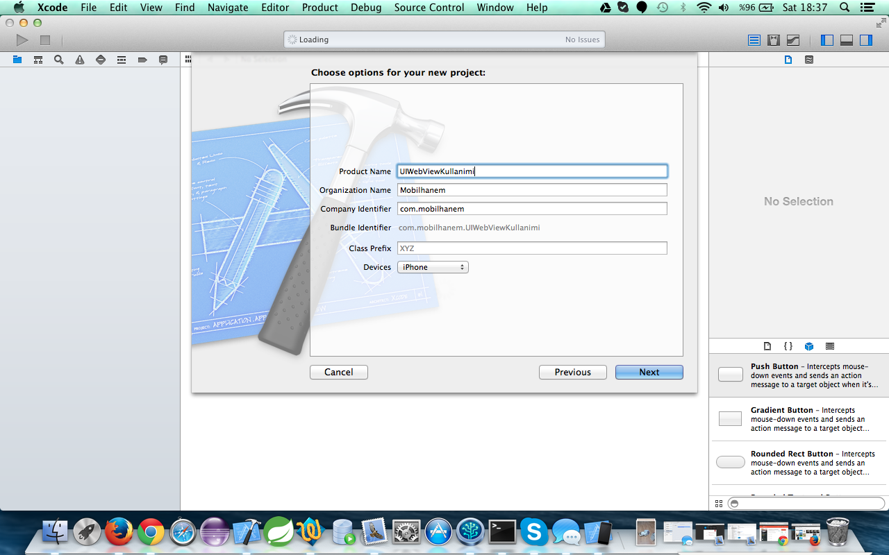Image resolution: width=889 pixels, height=555 pixels.
Task: Click the Loading activity status display
Action: (x=444, y=40)
